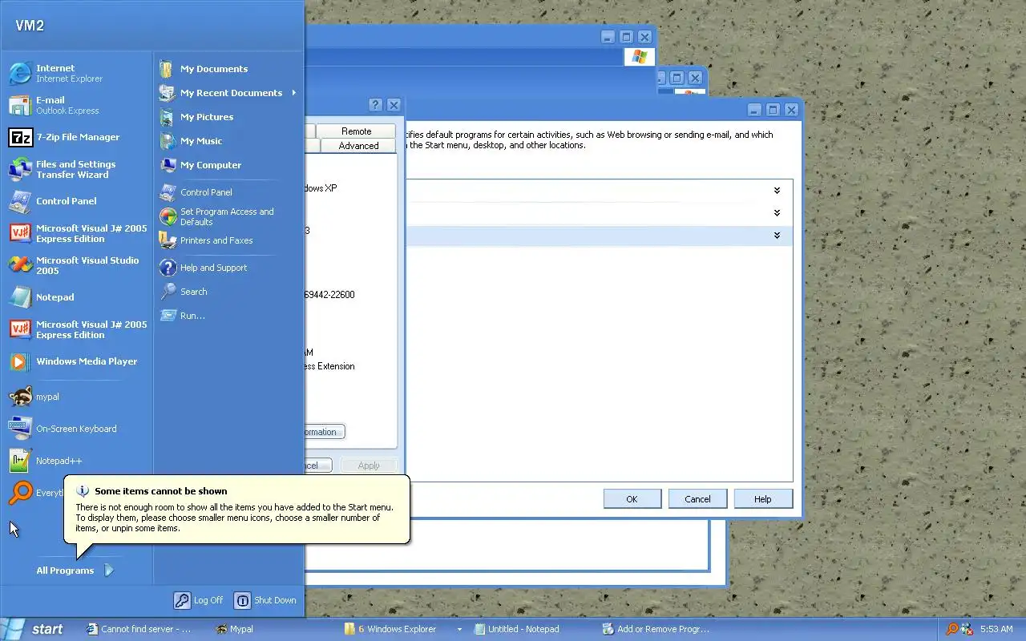Click Cancel in program defaults dialog
The image size is (1026, 641).
point(697,499)
